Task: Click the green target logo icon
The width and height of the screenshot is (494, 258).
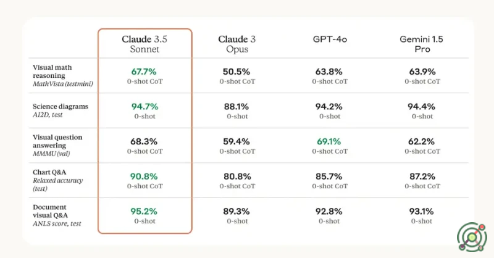Action: coord(472,236)
